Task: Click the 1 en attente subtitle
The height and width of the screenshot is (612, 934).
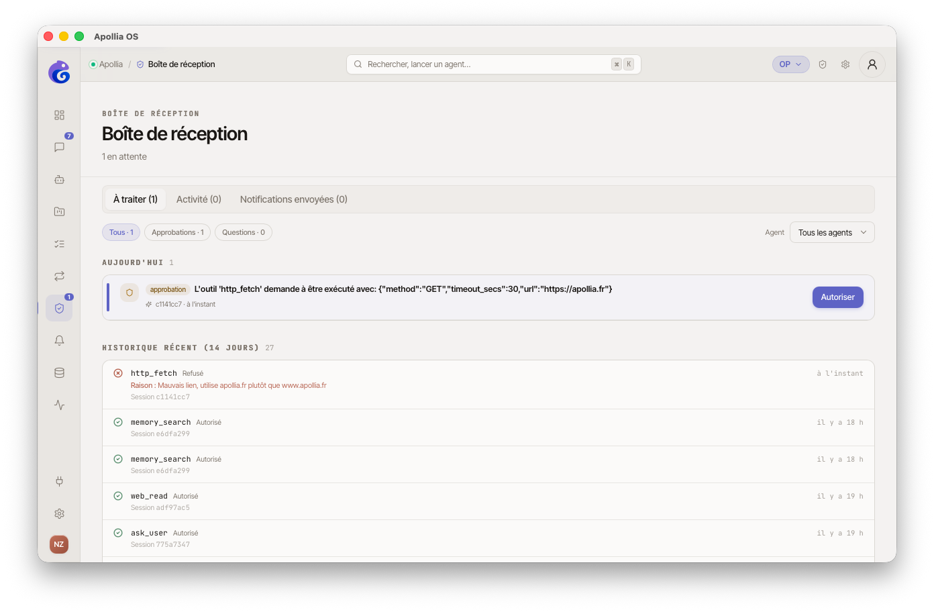Action: pyautogui.click(x=124, y=156)
